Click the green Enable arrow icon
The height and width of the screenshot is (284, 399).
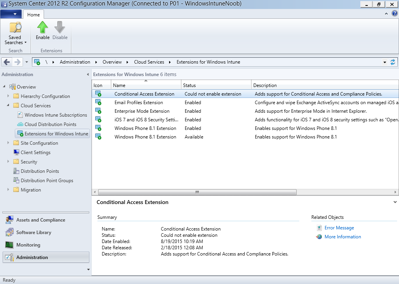pos(42,27)
